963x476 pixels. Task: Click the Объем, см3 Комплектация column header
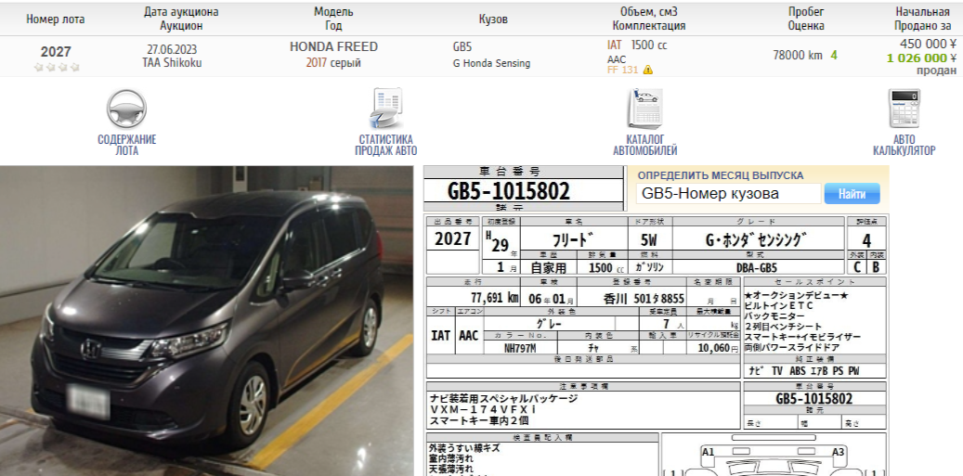point(648,19)
